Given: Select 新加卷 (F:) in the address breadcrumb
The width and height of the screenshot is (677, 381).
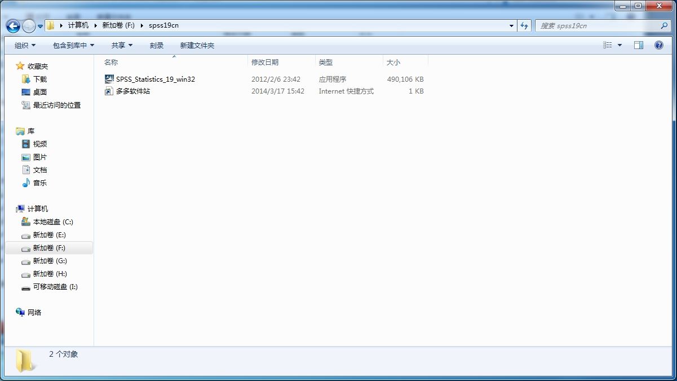Looking at the screenshot, I should 118,25.
